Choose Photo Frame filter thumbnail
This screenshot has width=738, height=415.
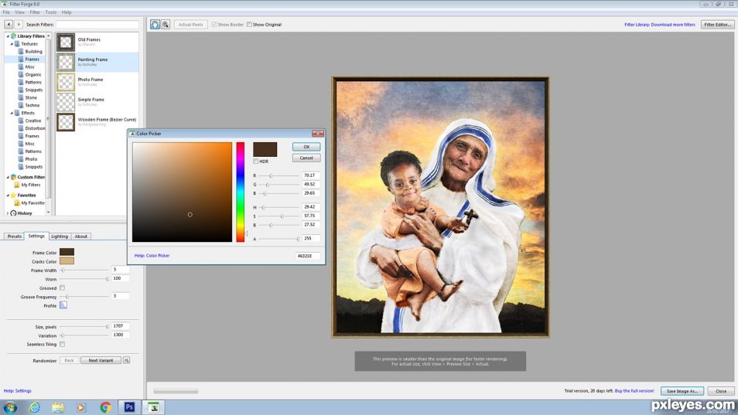coord(66,82)
